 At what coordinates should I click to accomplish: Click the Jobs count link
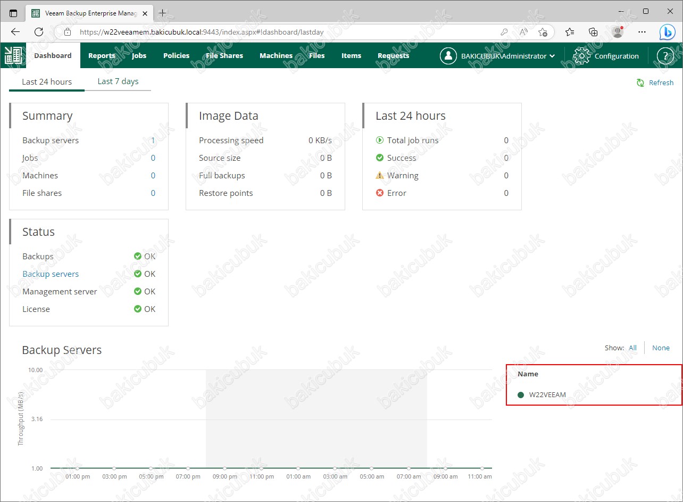coord(153,158)
